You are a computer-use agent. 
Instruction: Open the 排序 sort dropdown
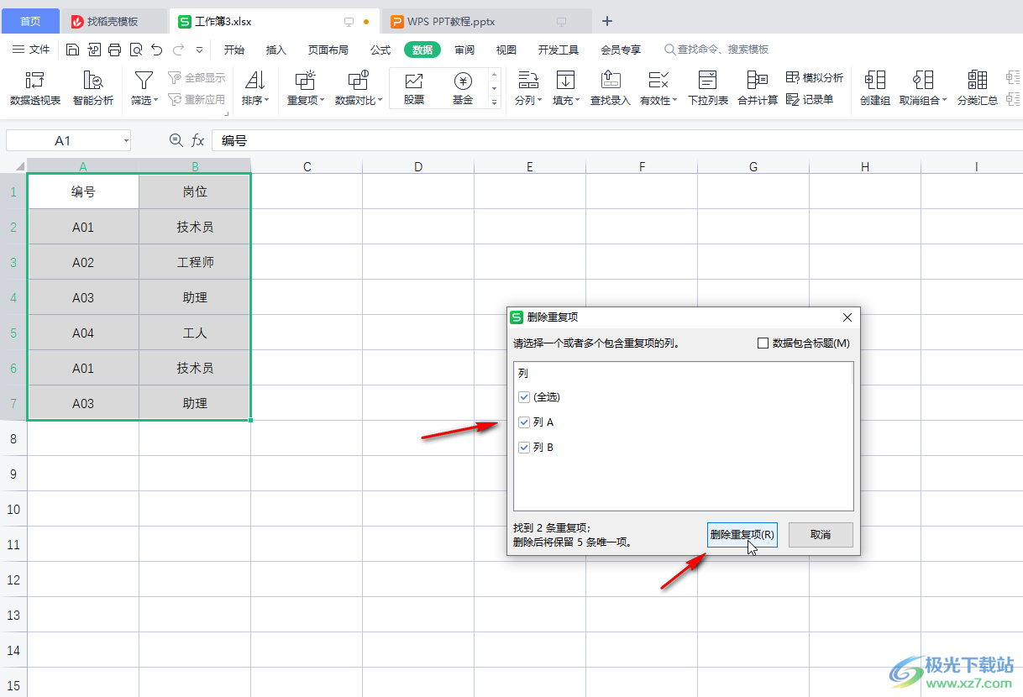click(254, 100)
